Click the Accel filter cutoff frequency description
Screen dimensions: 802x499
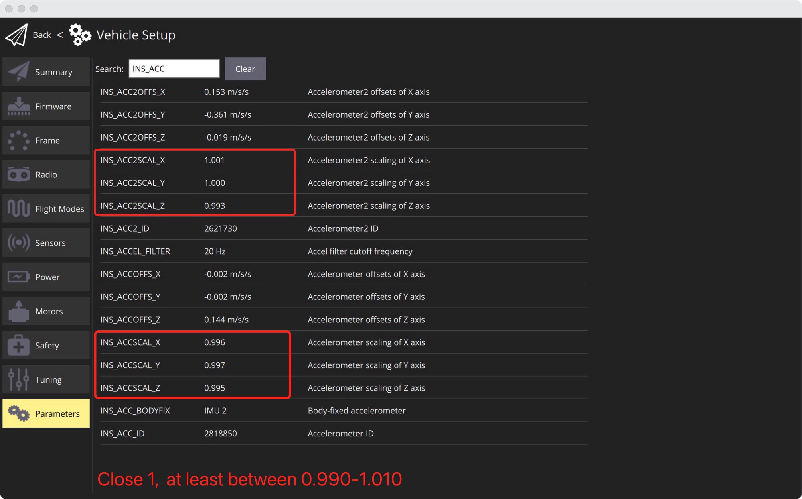click(x=360, y=251)
